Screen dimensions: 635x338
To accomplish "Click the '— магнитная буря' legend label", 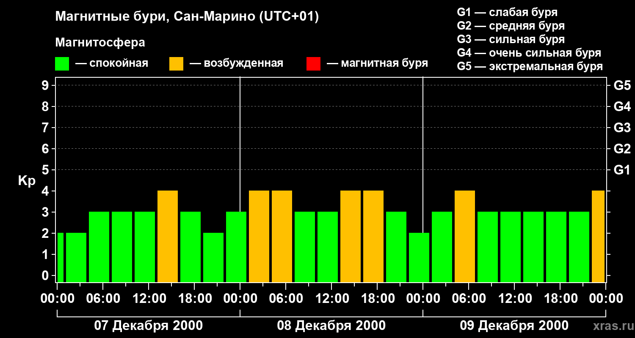I will click(x=378, y=63).
